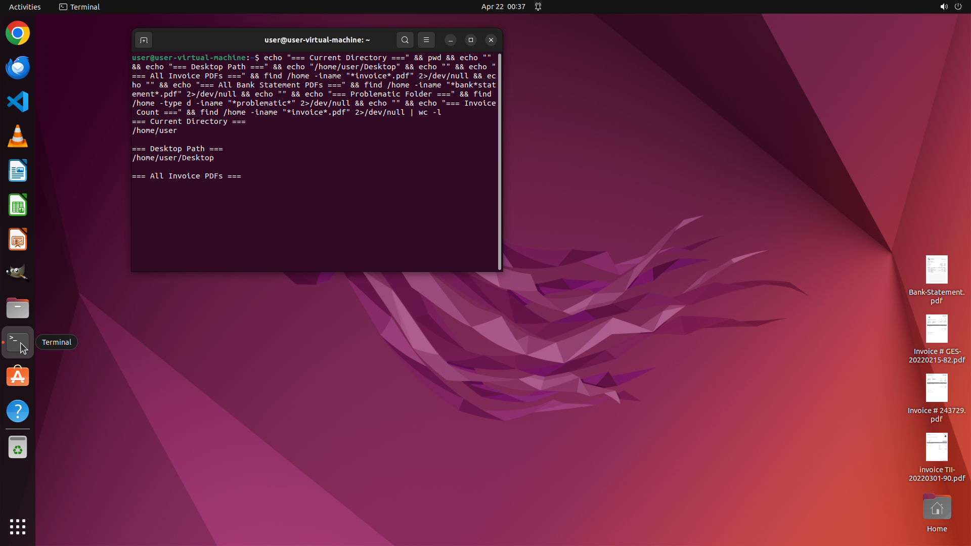Click the Activities button
The image size is (971, 546).
(25, 7)
